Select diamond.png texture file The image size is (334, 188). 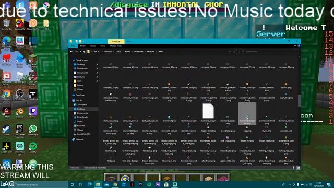pyautogui.click(x=169, y=119)
